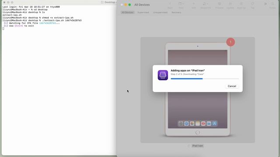
Task: Click the Back toolbar button in Configurator
Action: pos(170,5)
